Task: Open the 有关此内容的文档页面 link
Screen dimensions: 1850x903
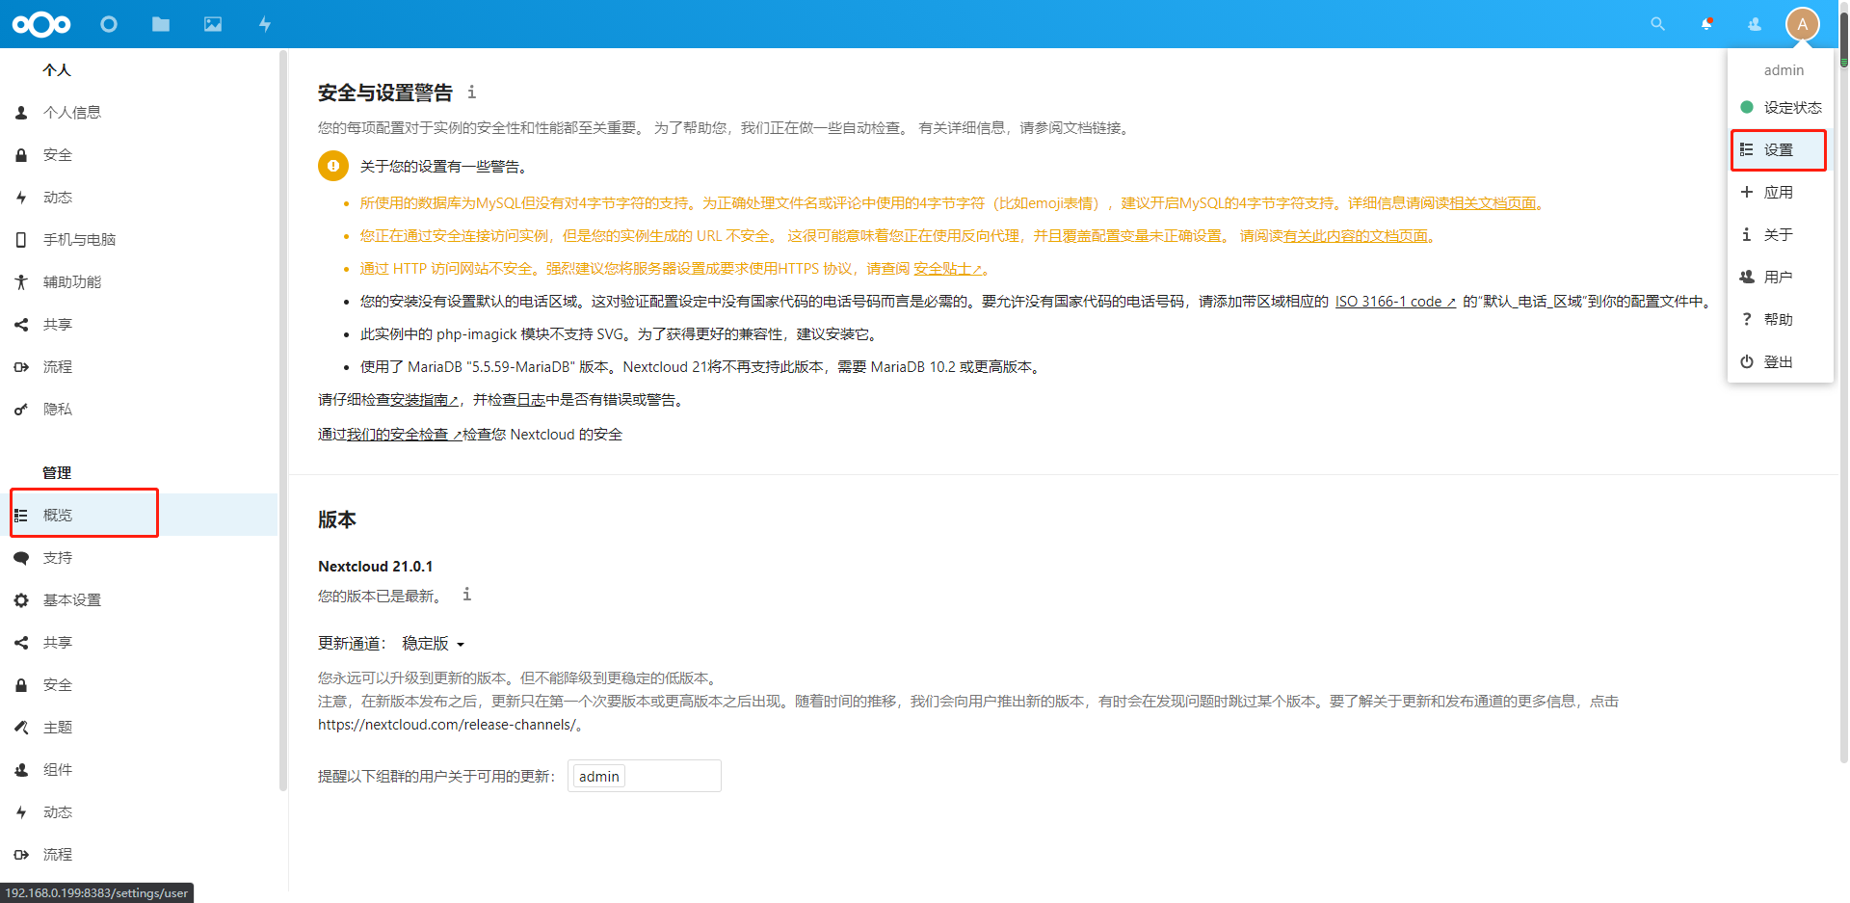Action: coord(1356,236)
